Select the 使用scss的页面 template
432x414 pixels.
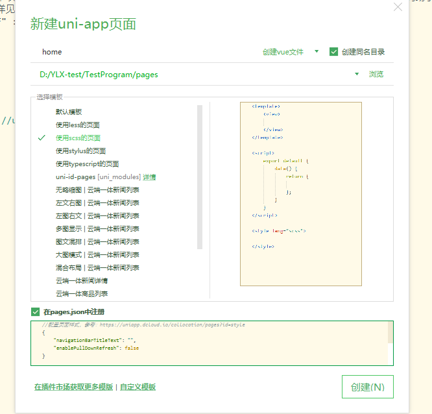78,138
